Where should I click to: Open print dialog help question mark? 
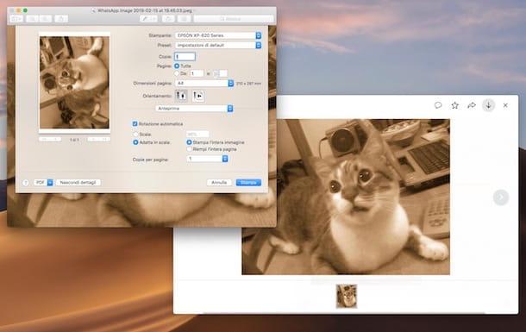click(x=26, y=183)
